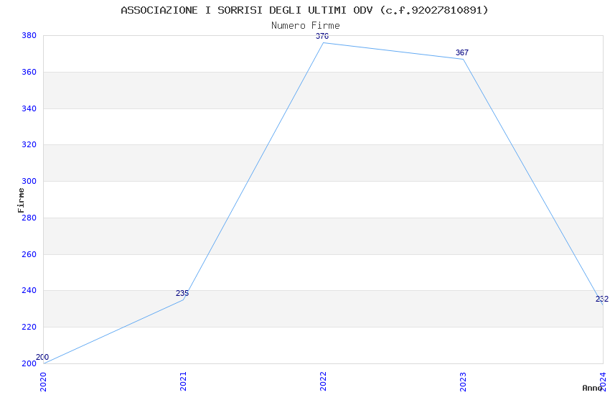Click the y-axis value 380

tap(29, 36)
